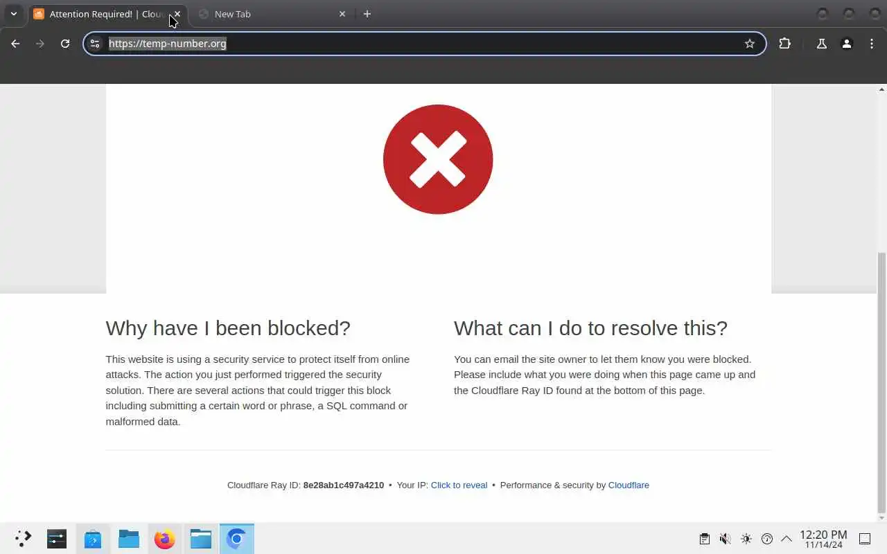Bookmark this page with the star icon

(749, 44)
